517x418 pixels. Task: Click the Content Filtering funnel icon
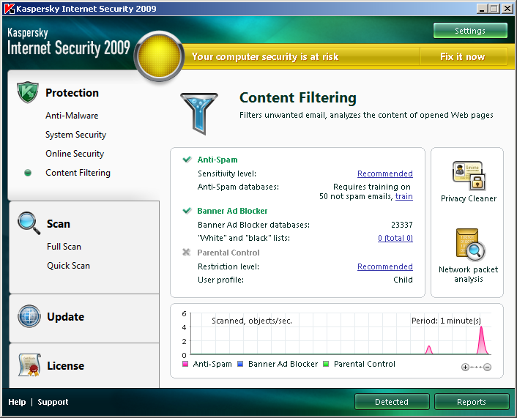pyautogui.click(x=199, y=113)
